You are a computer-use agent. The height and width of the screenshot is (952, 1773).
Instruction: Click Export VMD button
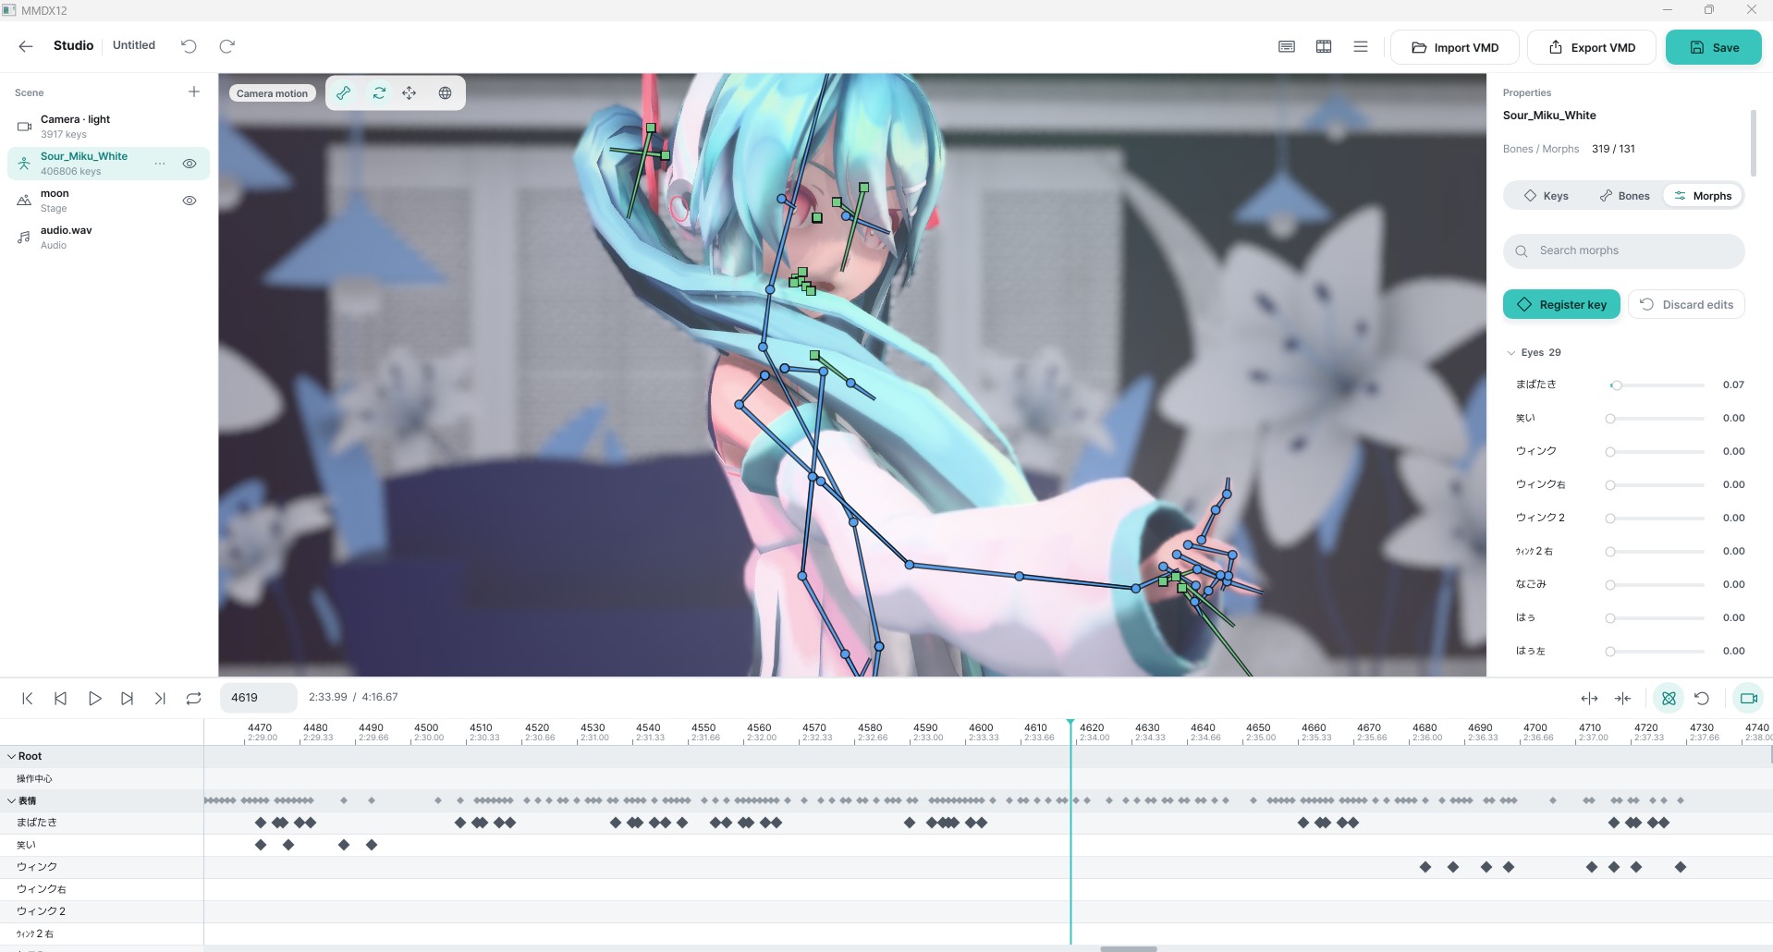(1593, 48)
